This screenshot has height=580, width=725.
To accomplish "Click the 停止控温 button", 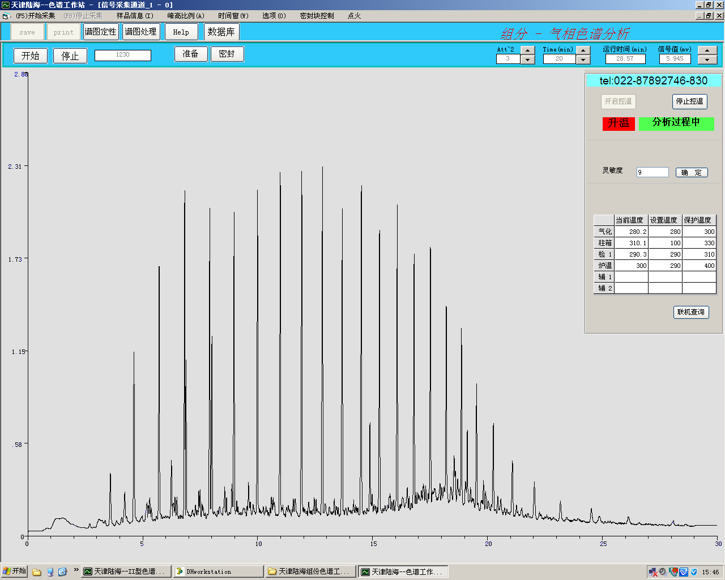I will click(689, 101).
